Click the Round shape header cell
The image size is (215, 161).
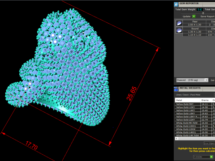pyautogui.click(x=194, y=29)
